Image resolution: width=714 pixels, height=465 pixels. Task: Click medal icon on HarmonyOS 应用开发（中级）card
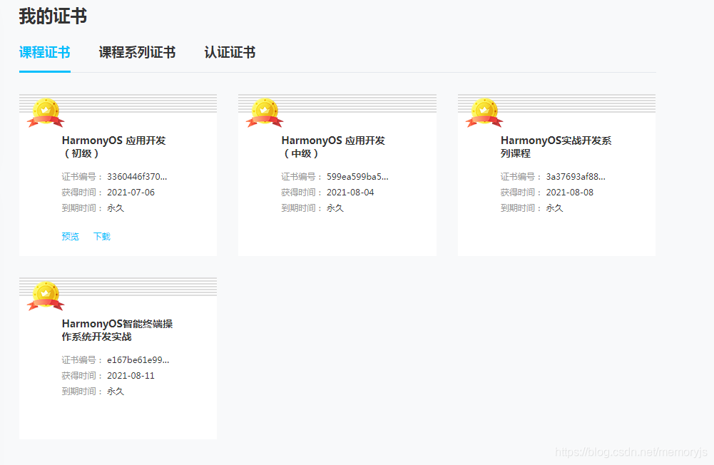pyautogui.click(x=265, y=113)
